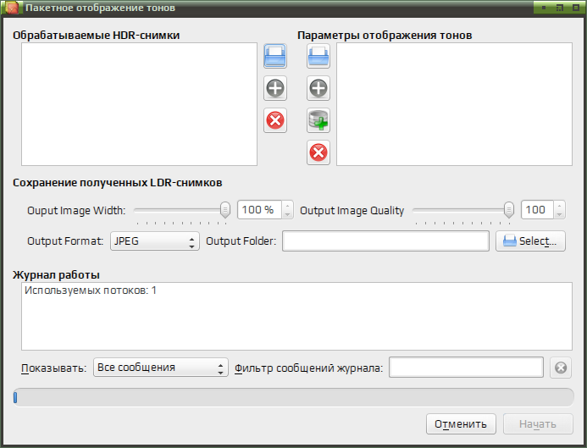Open folder icon beside the HDR images list
The image size is (587, 448).
click(x=275, y=56)
